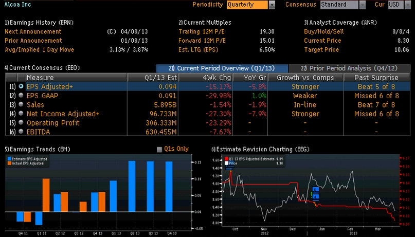Click the Sales estimate 5.895B

point(166,105)
